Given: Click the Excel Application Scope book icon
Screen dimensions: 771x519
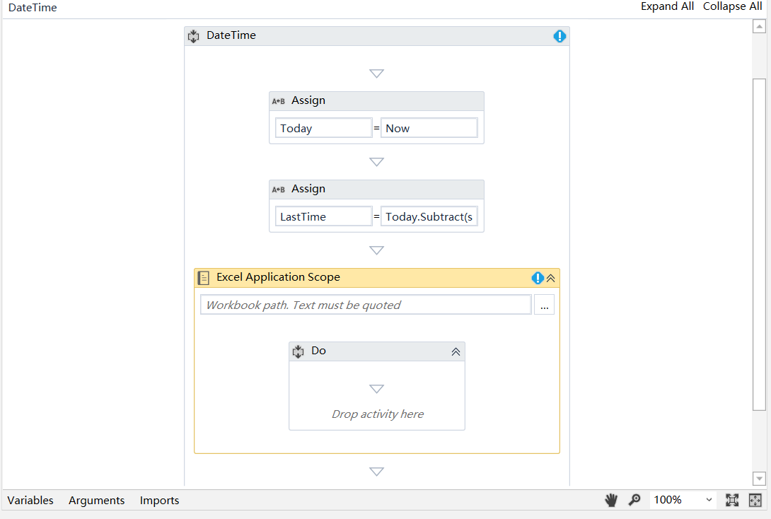Looking at the screenshot, I should click(204, 278).
